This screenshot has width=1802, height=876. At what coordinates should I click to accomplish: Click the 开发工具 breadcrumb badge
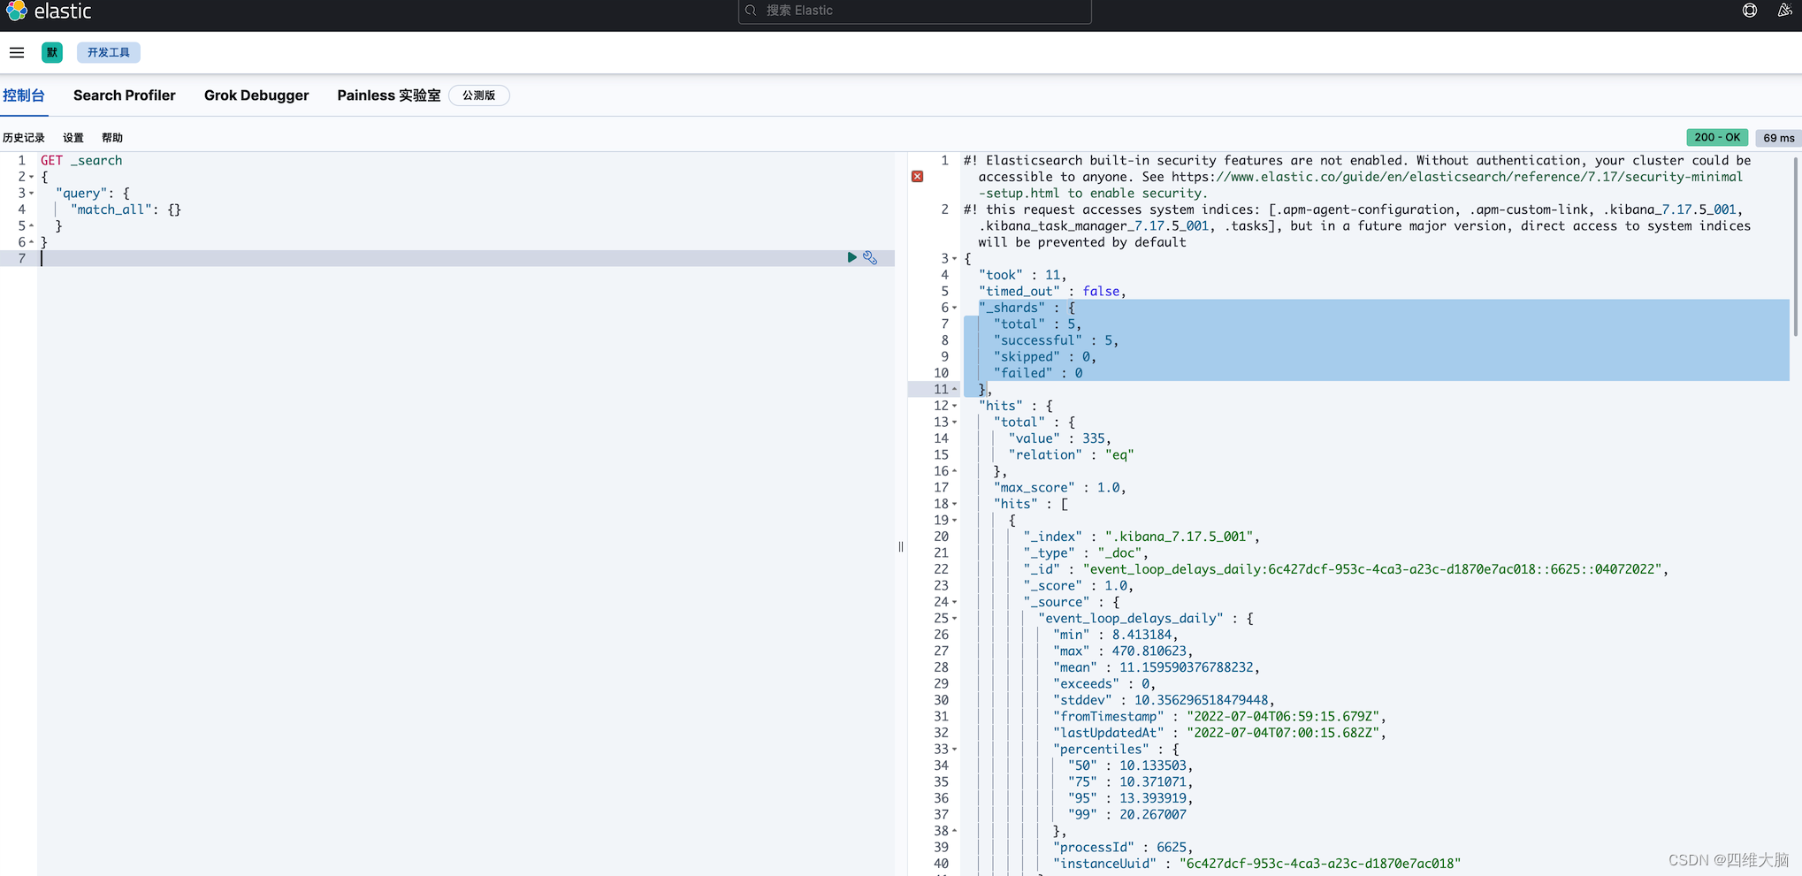(109, 52)
